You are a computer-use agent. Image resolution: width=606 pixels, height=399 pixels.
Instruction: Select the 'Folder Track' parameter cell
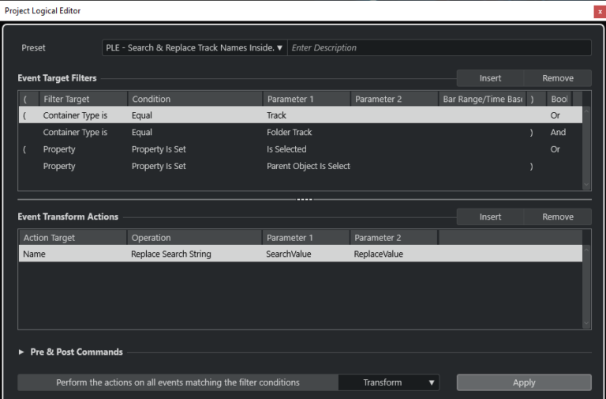coord(289,133)
